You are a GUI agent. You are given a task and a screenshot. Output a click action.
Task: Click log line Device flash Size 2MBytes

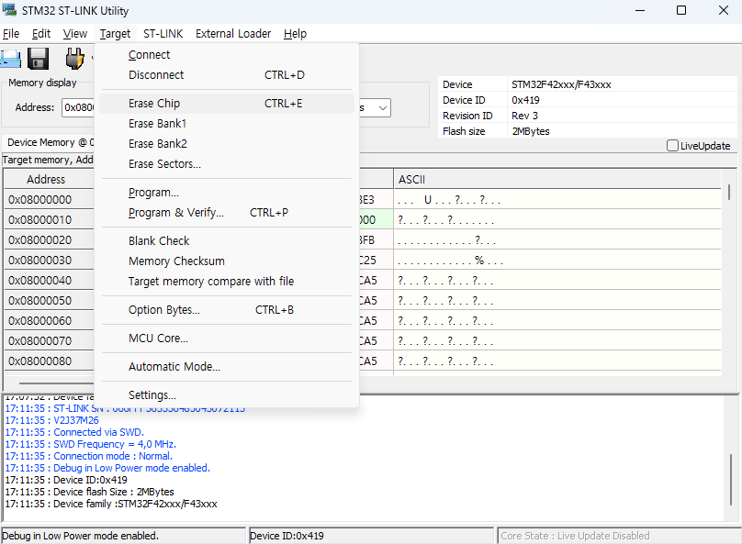point(89,492)
